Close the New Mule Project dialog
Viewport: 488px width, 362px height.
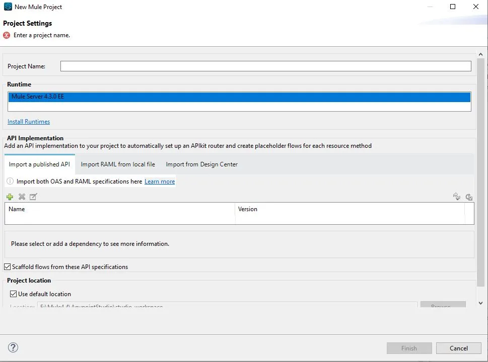476,7
